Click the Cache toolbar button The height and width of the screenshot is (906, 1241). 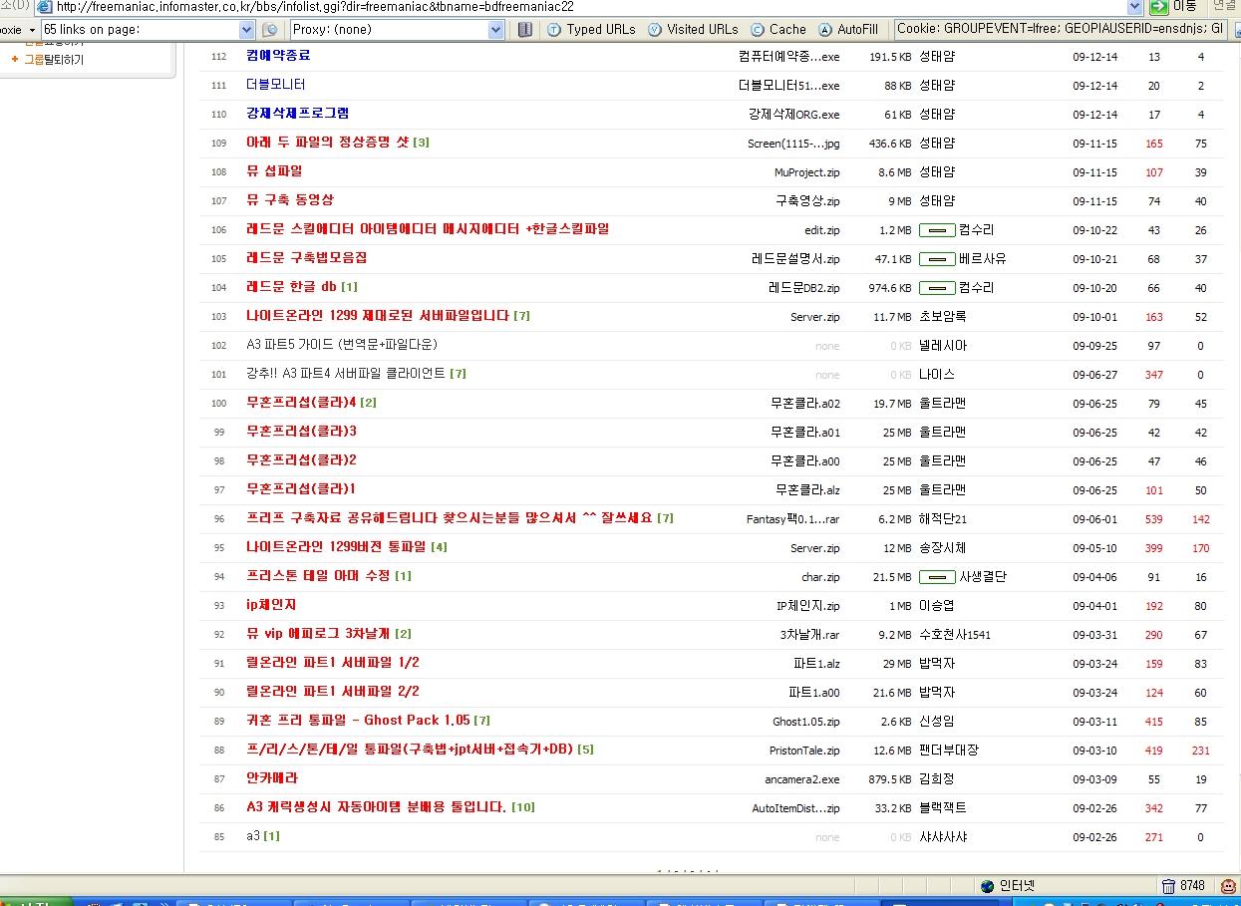point(777,30)
